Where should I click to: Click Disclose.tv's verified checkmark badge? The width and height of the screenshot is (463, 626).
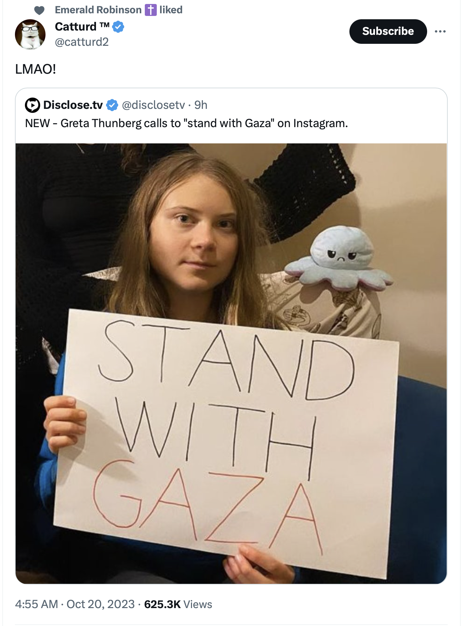click(112, 105)
